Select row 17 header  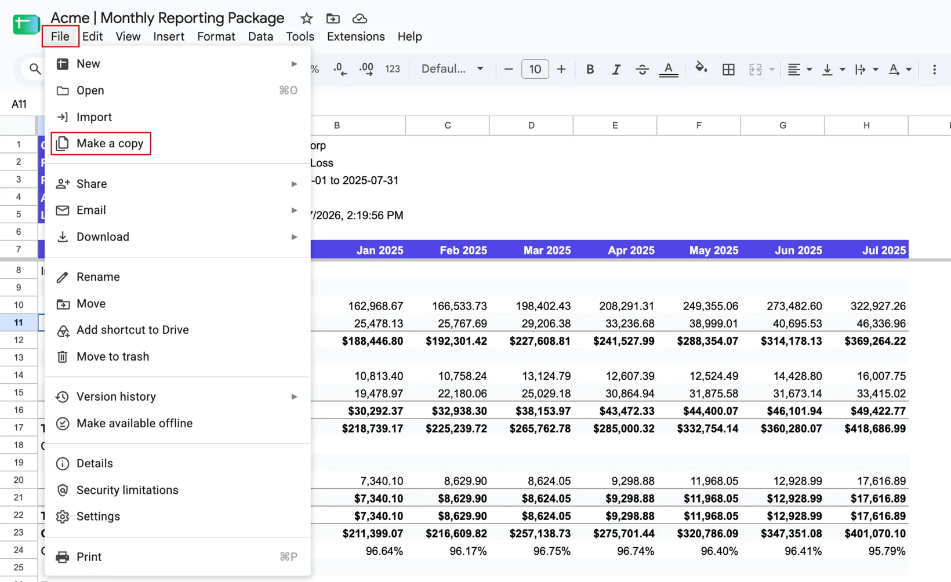tap(19, 427)
